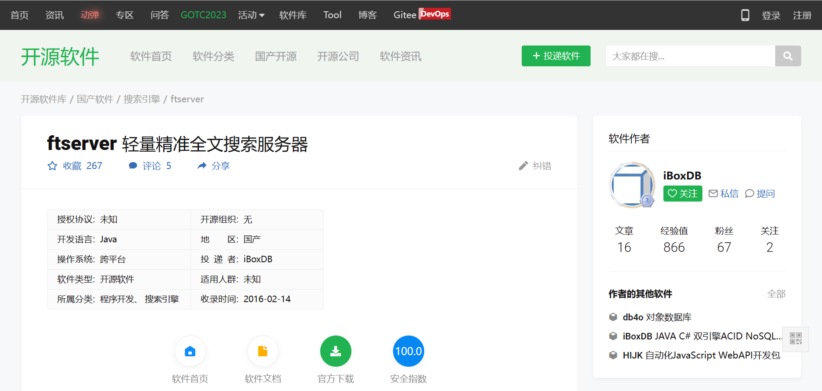The image size is (822, 391).
Task: Select the 开源公司 tab
Action: 338,56
